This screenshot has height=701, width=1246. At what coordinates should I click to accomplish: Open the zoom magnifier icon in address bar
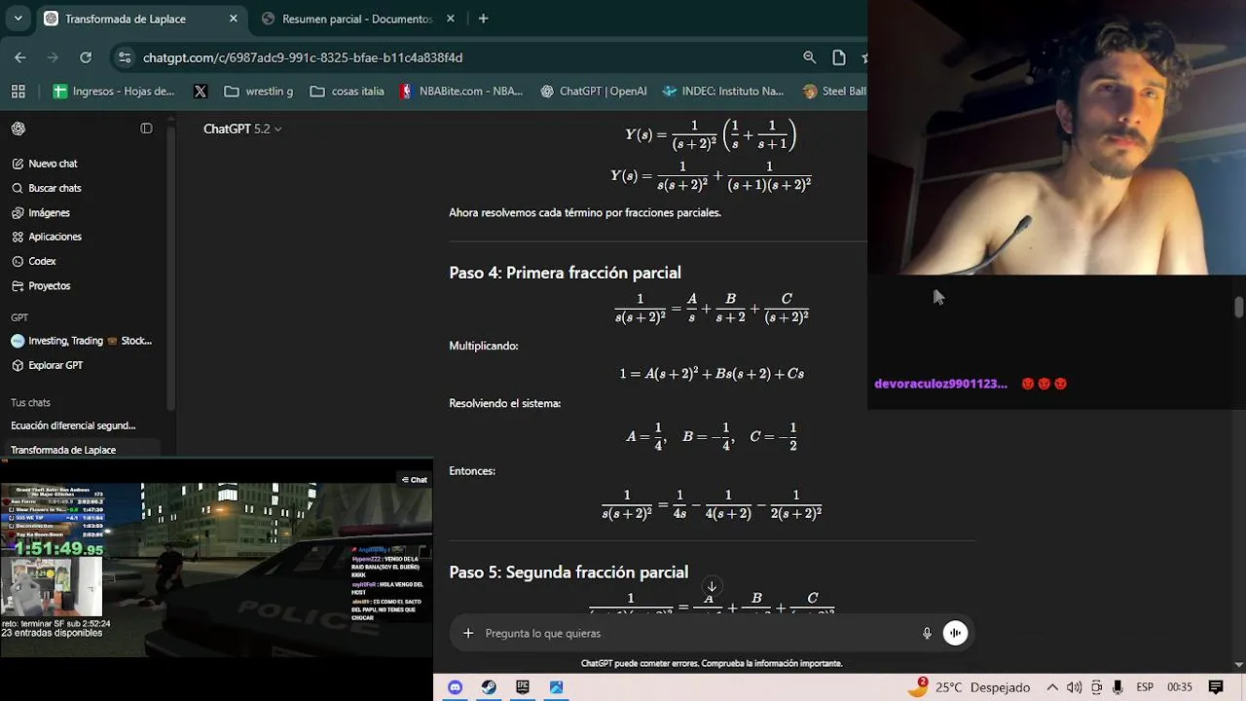click(809, 57)
